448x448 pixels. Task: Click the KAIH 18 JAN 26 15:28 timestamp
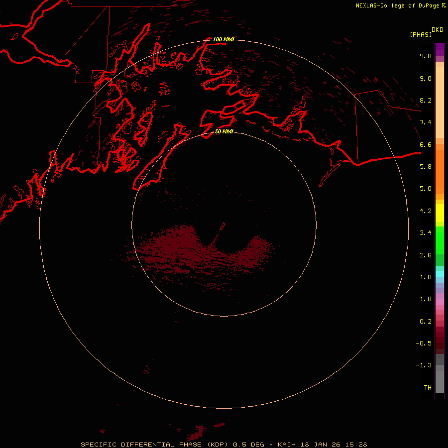pos(322,445)
